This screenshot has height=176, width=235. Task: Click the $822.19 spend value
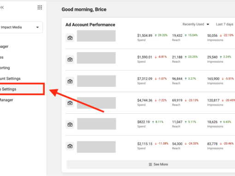tap(143, 122)
